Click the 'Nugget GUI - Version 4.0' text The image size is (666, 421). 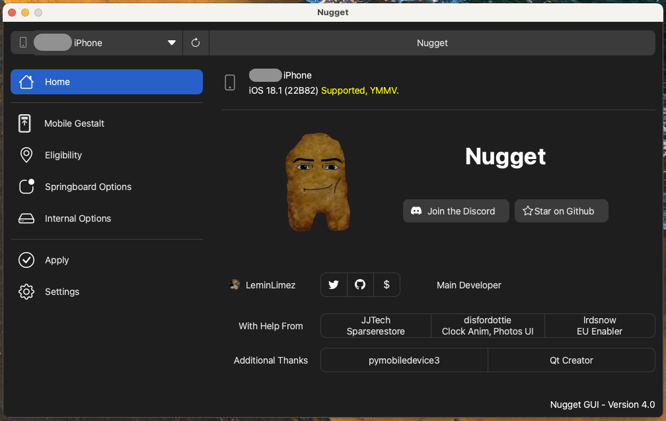(x=603, y=405)
